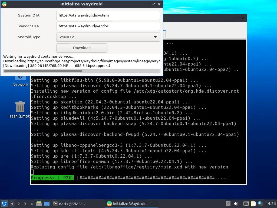Click the 14:26 clock
Viewport: 277px width, 208px height.
(271, 204)
